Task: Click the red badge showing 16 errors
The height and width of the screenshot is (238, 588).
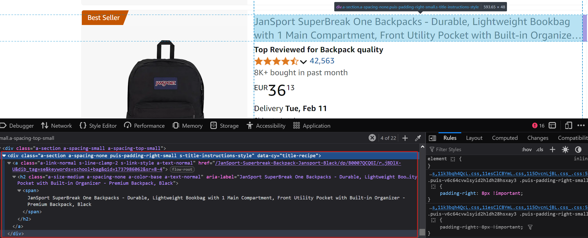Action: pos(538,125)
